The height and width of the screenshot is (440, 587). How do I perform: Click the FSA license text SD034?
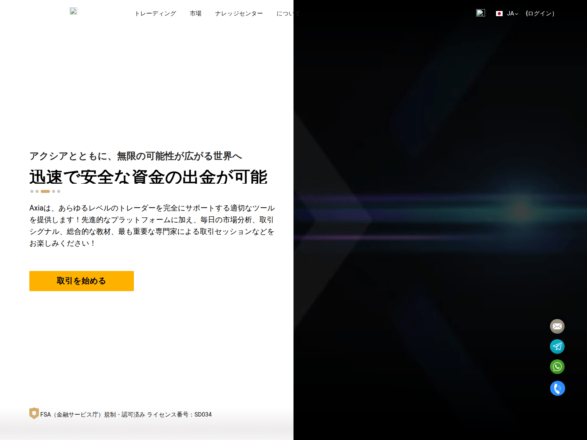pyautogui.click(x=126, y=414)
